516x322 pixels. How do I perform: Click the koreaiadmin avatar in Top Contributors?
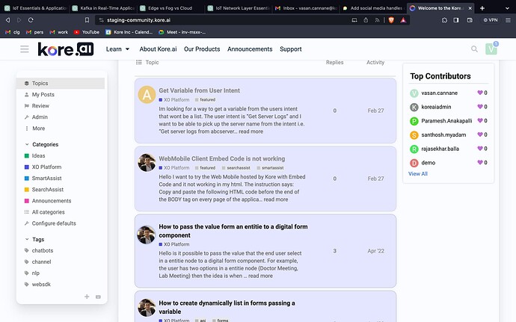coord(414,107)
